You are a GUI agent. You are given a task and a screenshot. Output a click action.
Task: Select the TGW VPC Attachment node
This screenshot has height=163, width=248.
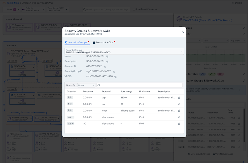pyautogui.click(x=47, y=119)
